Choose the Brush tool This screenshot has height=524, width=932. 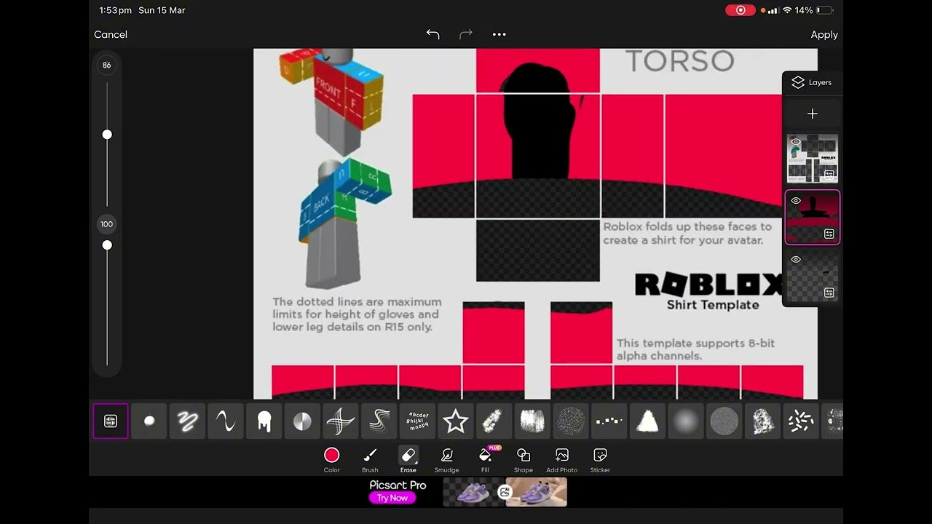[370, 460]
